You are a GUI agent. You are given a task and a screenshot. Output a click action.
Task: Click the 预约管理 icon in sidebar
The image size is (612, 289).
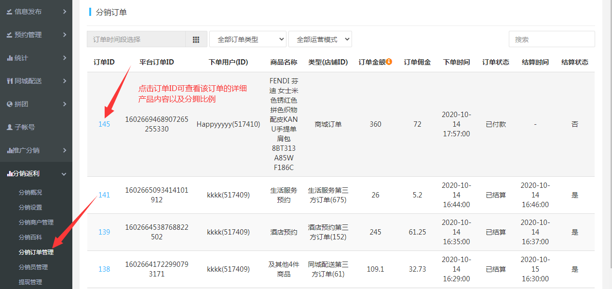[10, 35]
